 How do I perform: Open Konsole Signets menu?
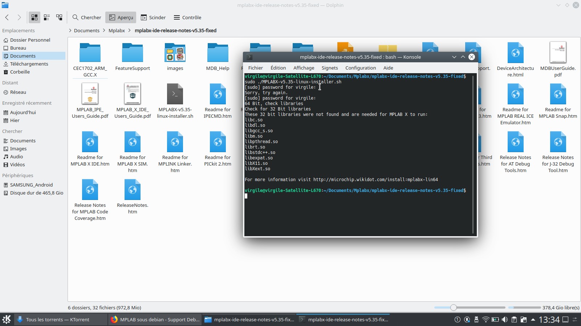pyautogui.click(x=329, y=68)
